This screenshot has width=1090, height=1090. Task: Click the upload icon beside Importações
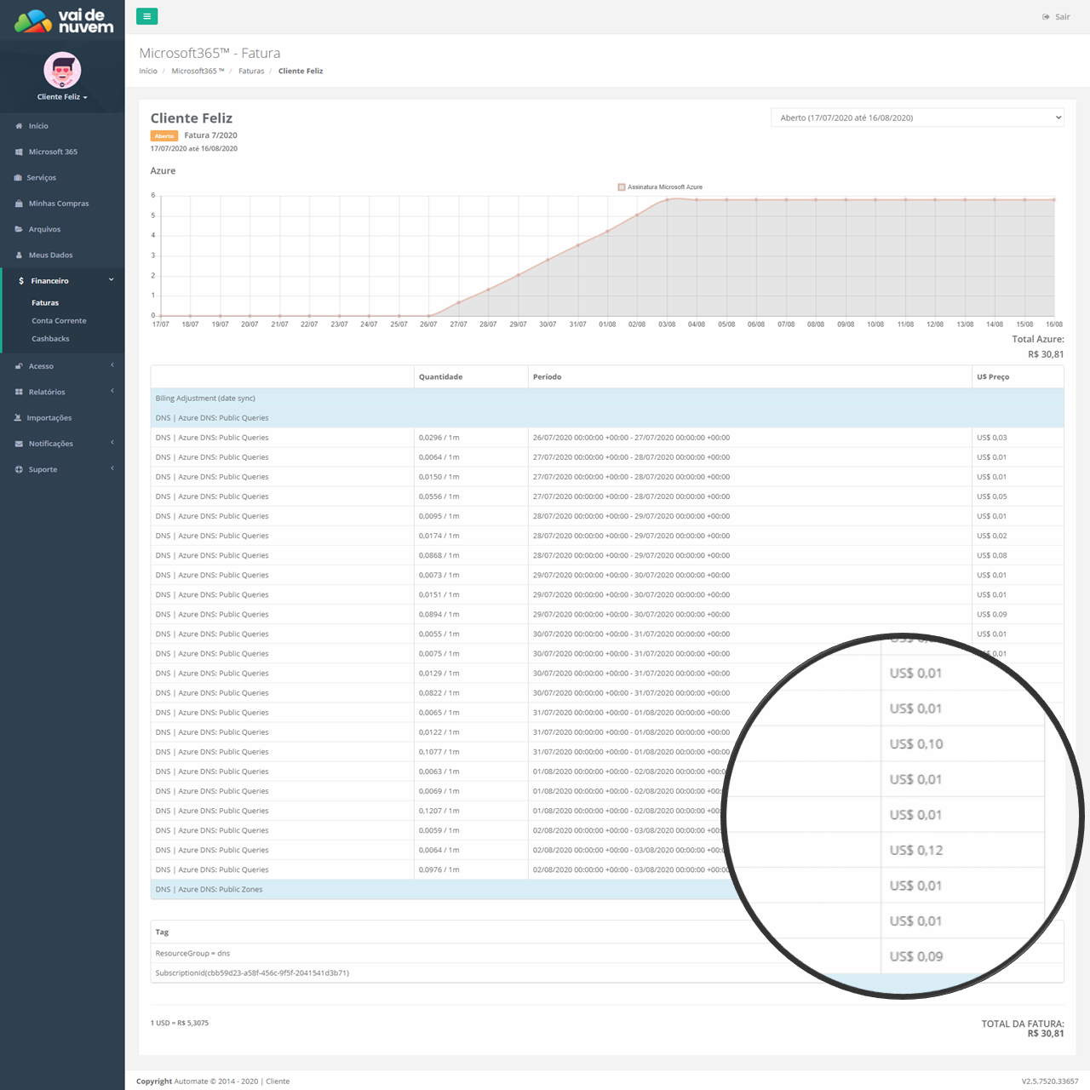pyautogui.click(x=18, y=418)
